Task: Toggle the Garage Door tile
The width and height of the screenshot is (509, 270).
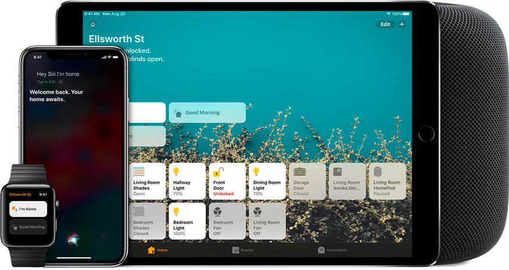Action: coord(308,181)
